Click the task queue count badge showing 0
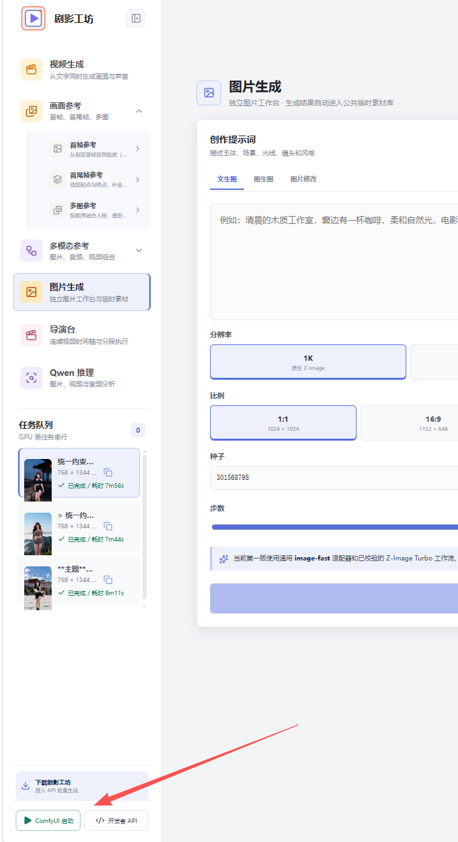 [138, 430]
